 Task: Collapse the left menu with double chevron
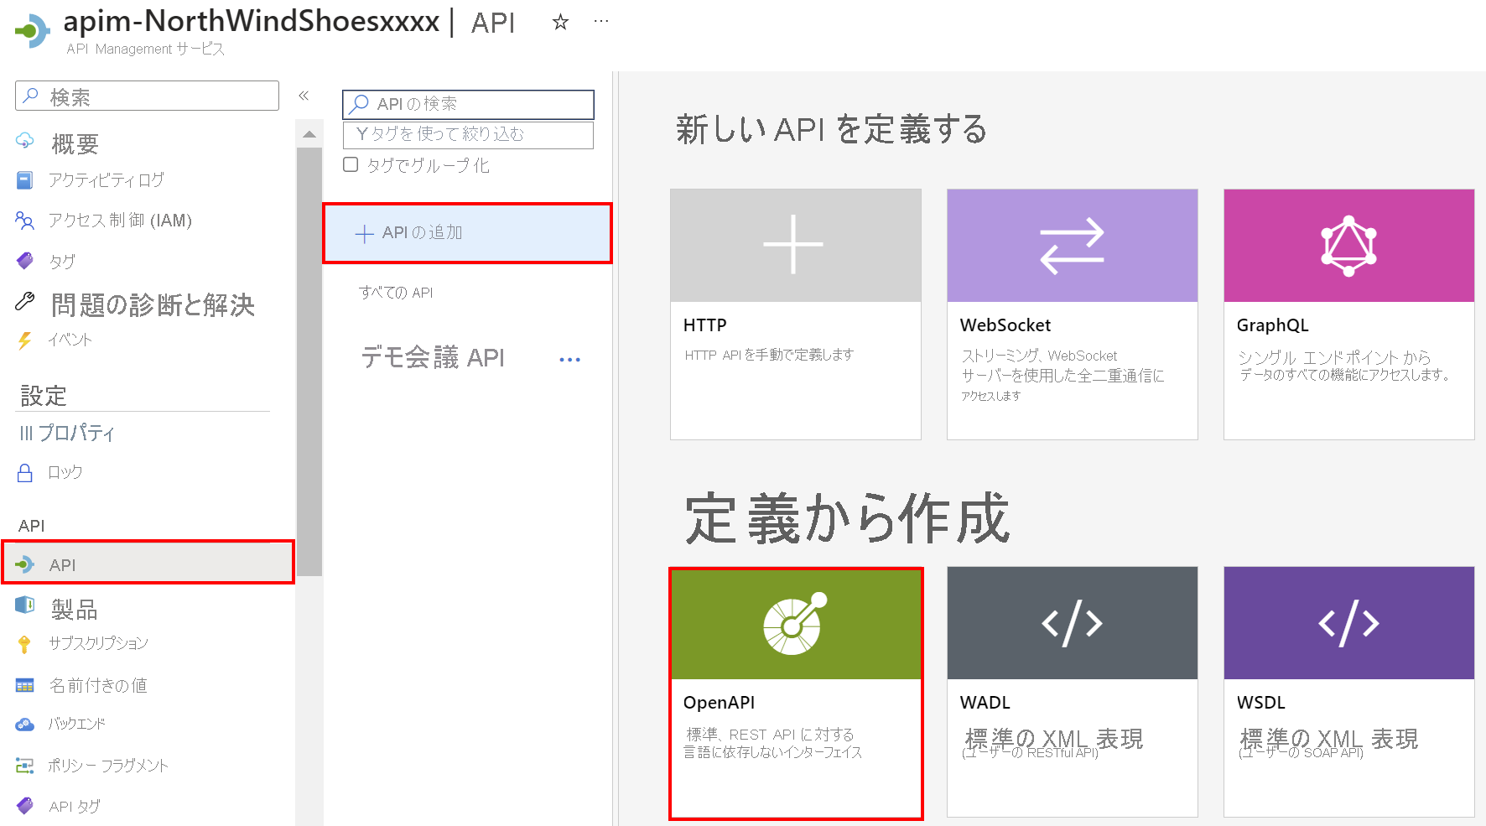[x=304, y=96]
